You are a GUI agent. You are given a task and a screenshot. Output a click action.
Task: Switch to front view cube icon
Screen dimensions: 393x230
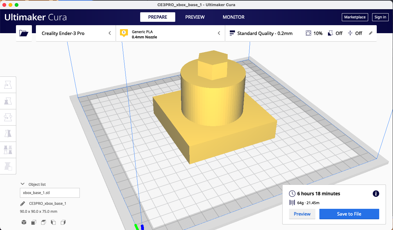[34, 222]
